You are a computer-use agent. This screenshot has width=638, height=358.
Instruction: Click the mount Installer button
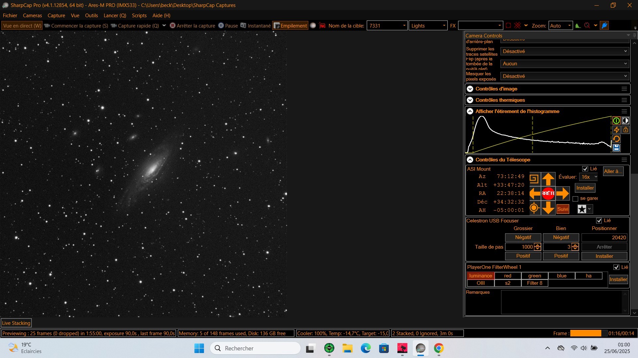point(585,188)
